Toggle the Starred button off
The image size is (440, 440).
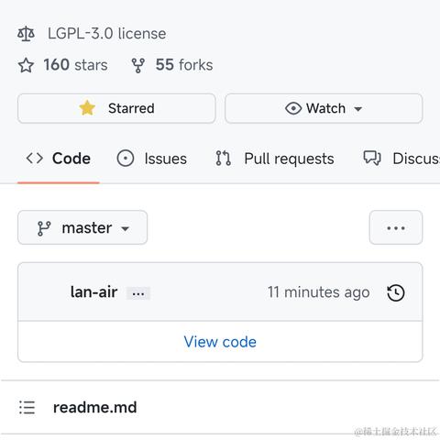(116, 108)
